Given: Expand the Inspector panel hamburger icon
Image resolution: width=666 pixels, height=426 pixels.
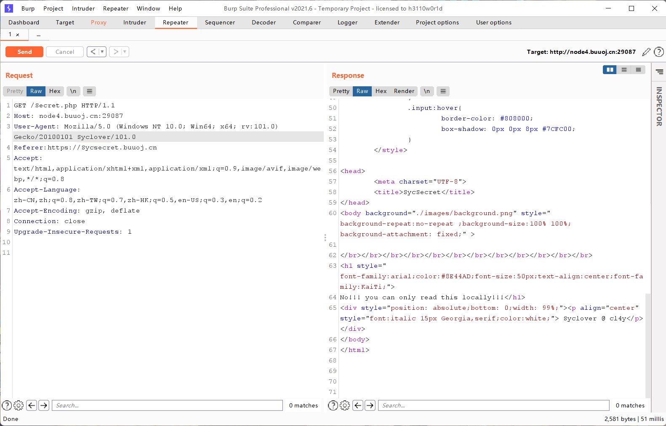Looking at the screenshot, I should pyautogui.click(x=659, y=72).
